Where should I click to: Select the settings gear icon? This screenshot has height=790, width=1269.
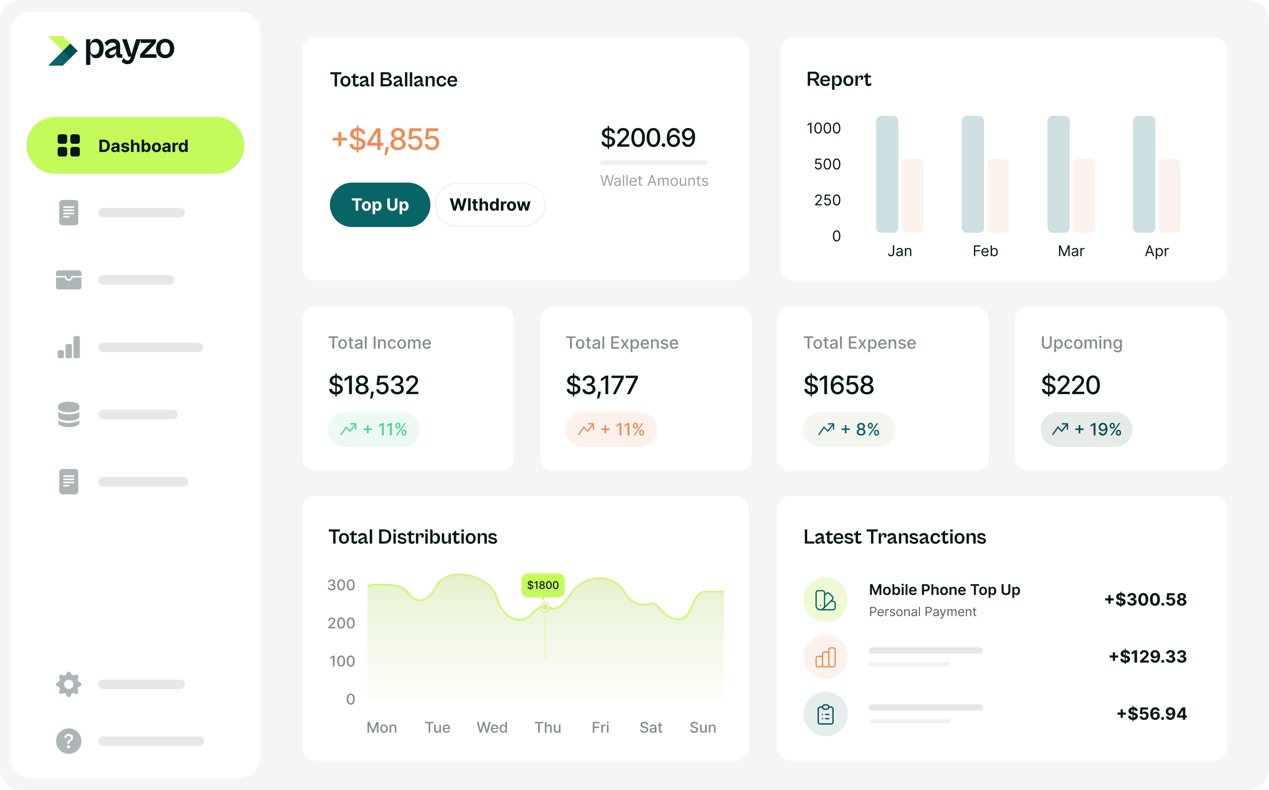point(68,684)
